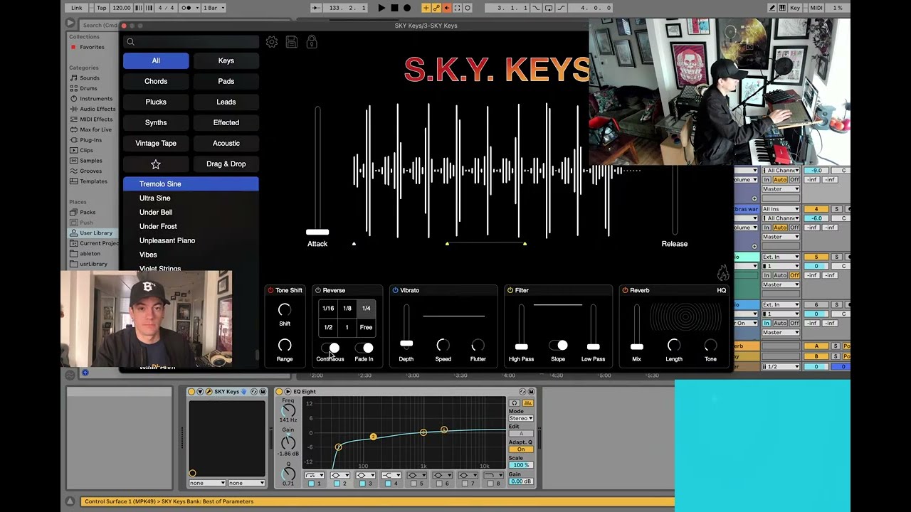Click the Reverb HQ button
Screen dimensions: 911x512
(x=721, y=290)
